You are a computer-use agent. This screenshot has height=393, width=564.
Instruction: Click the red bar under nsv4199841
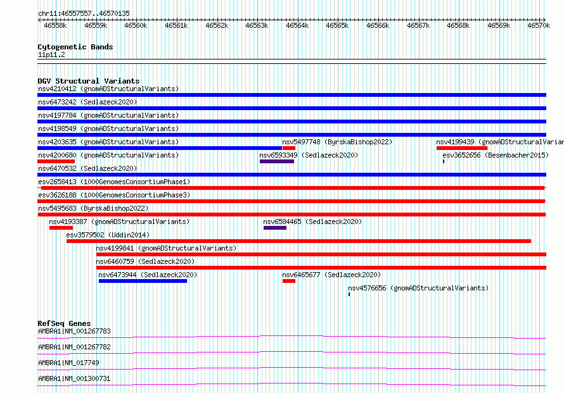pyautogui.click(x=321, y=254)
